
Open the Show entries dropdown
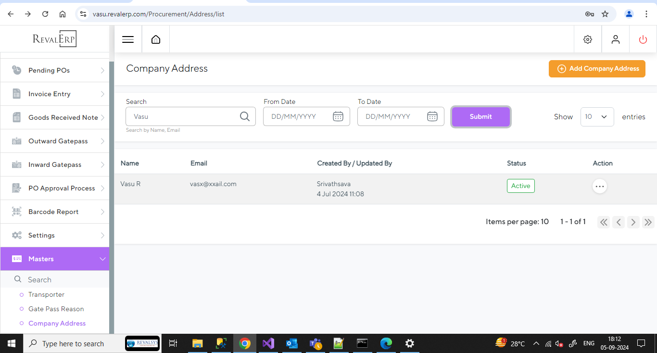[x=597, y=117]
